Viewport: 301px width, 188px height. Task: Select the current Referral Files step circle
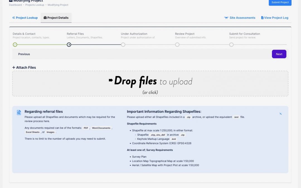pos(69,45)
